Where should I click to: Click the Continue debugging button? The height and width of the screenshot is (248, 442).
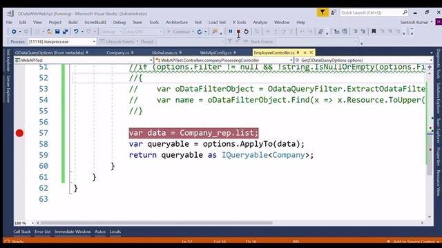point(178,32)
